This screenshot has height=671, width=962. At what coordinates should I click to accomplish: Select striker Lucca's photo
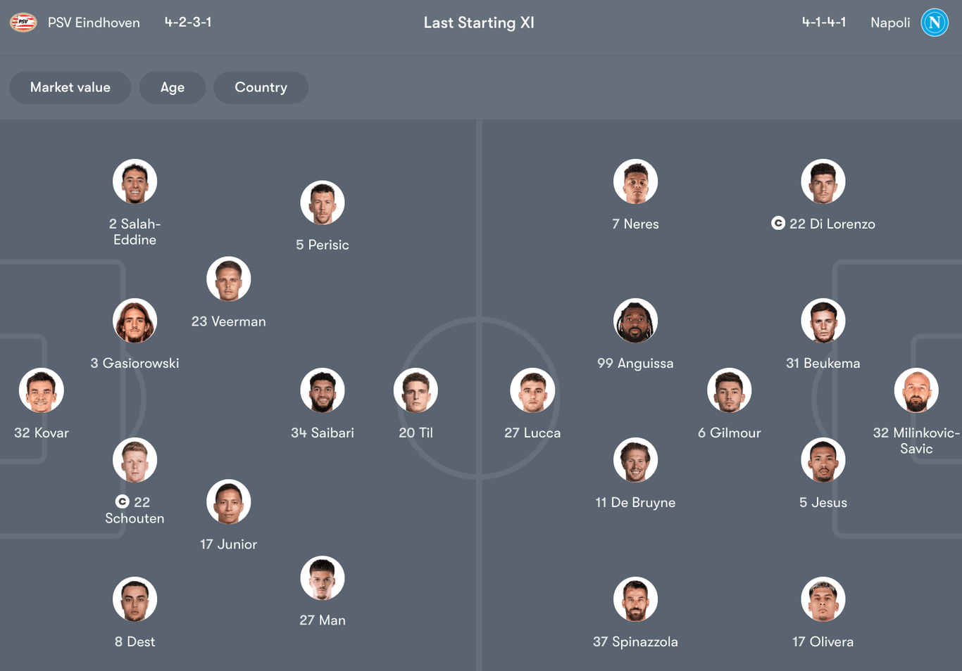pyautogui.click(x=532, y=391)
